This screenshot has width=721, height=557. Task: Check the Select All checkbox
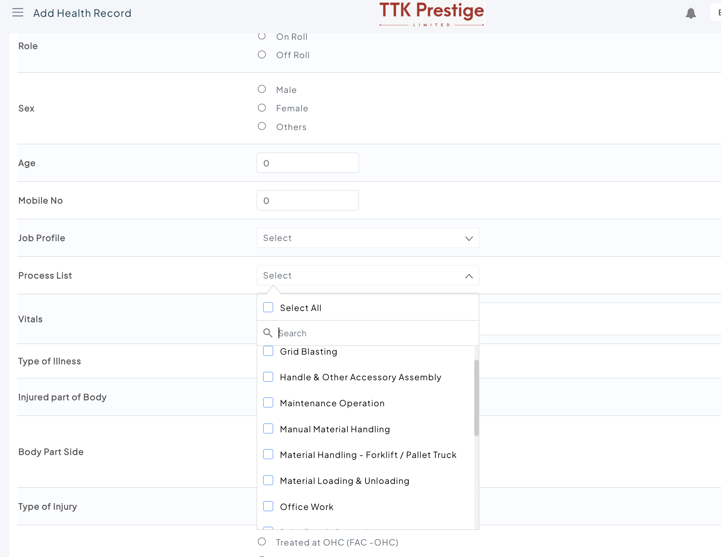point(268,308)
